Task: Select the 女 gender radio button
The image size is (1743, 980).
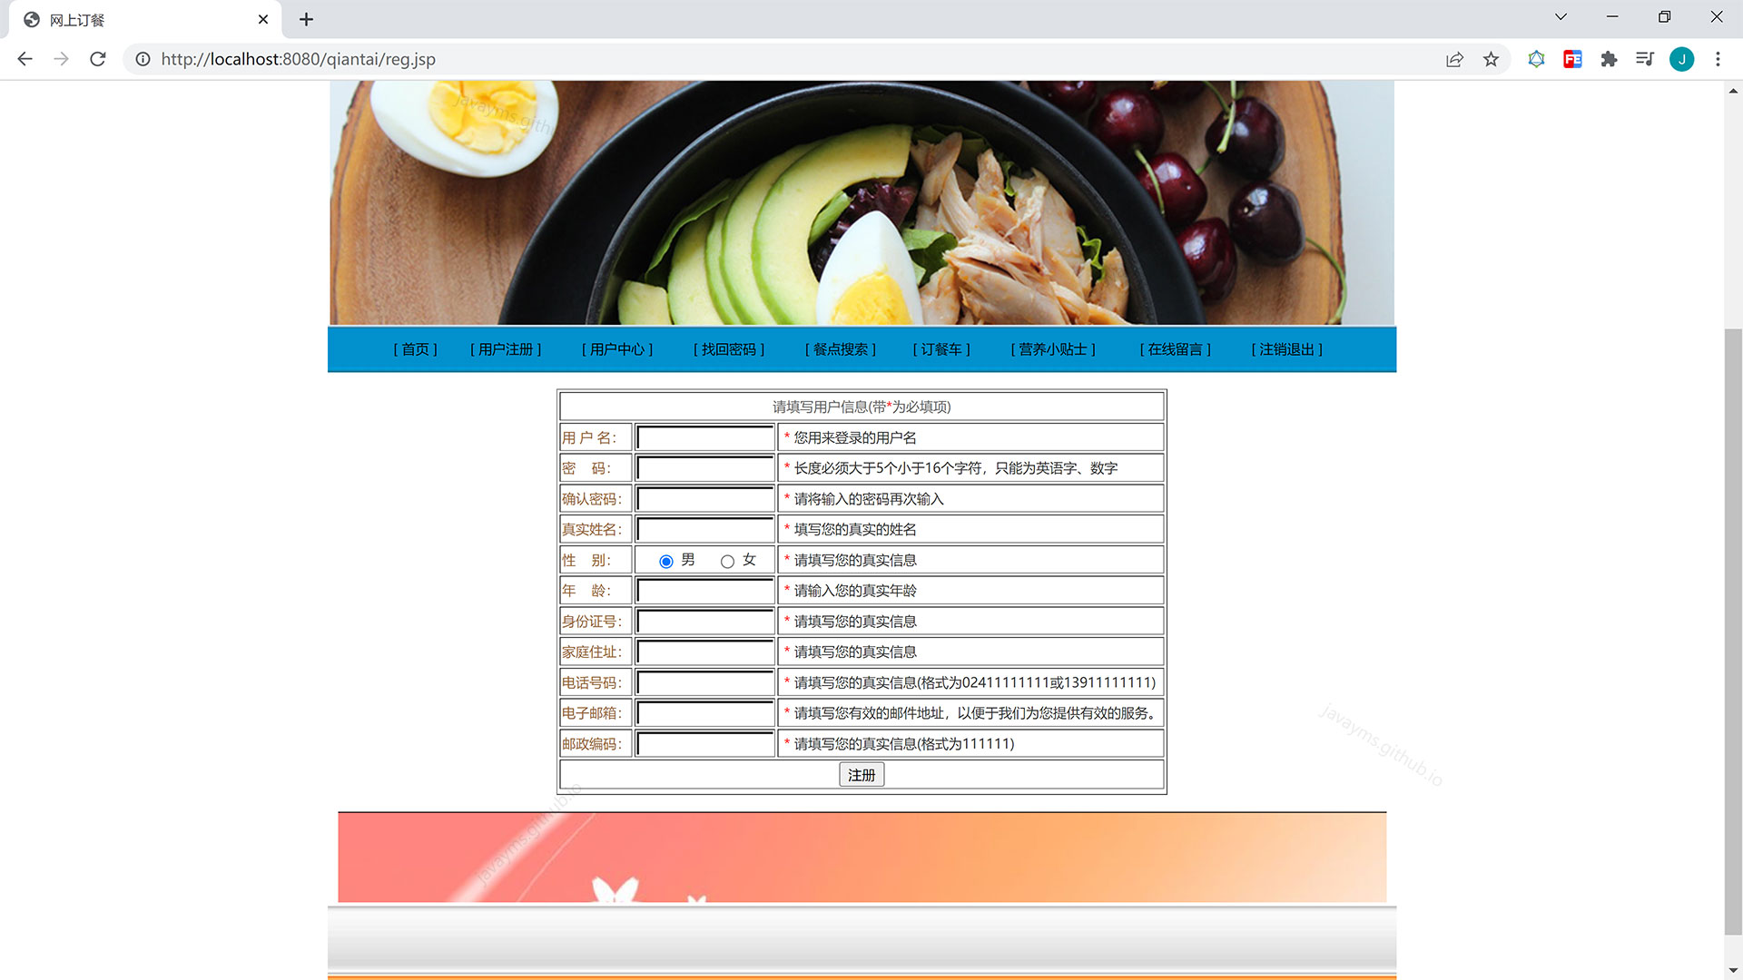Action: (x=726, y=561)
